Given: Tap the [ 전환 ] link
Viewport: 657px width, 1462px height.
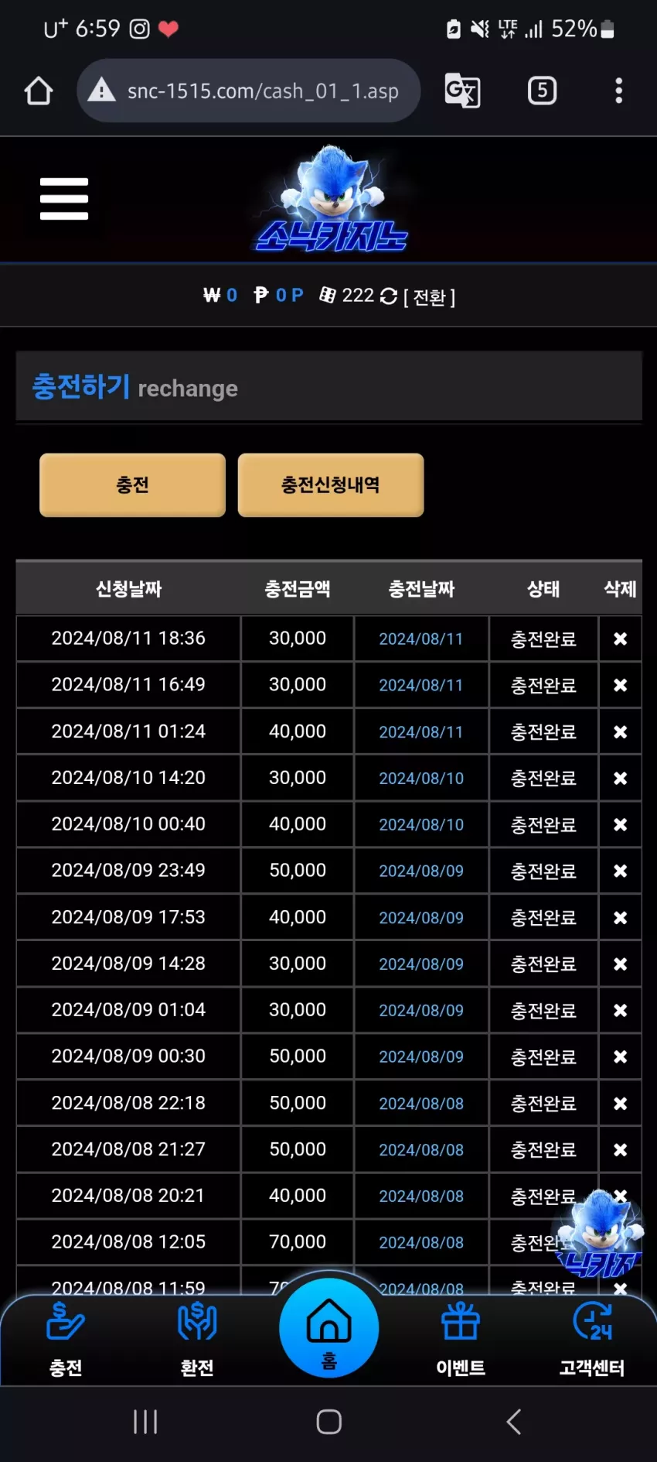Looking at the screenshot, I should click(429, 296).
